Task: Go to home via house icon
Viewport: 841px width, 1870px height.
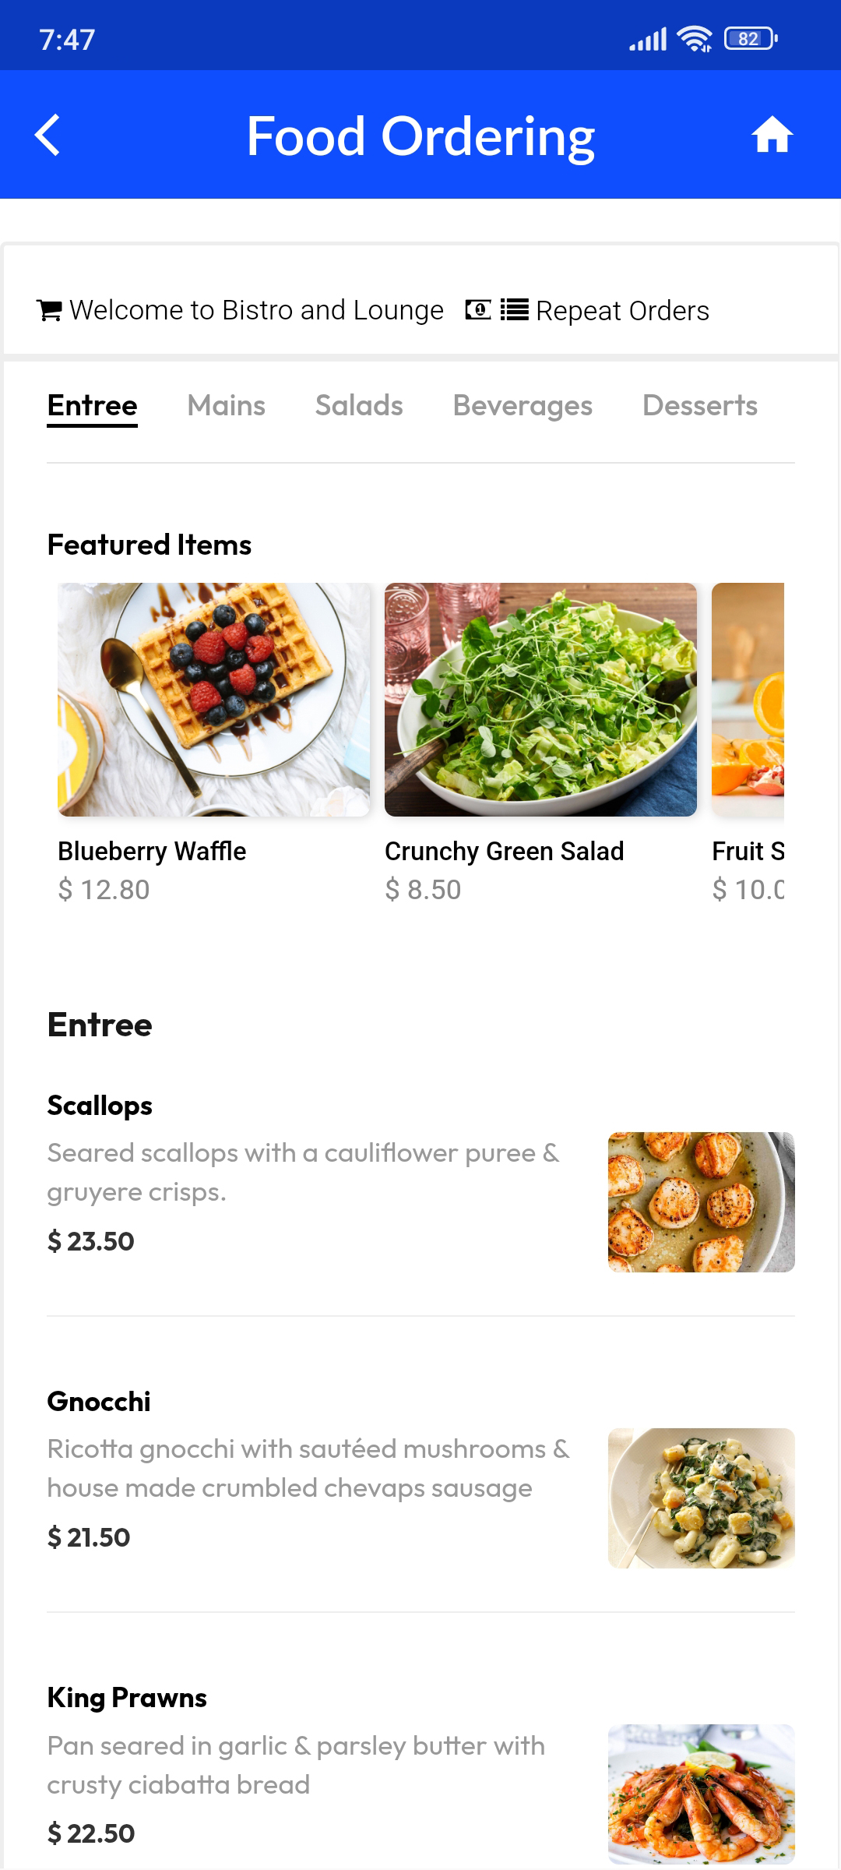Action: [x=772, y=136]
